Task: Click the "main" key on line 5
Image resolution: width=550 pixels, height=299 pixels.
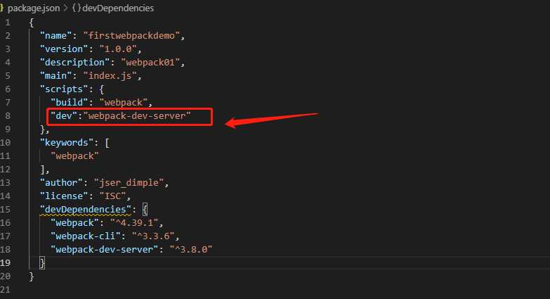Action: [x=55, y=75]
